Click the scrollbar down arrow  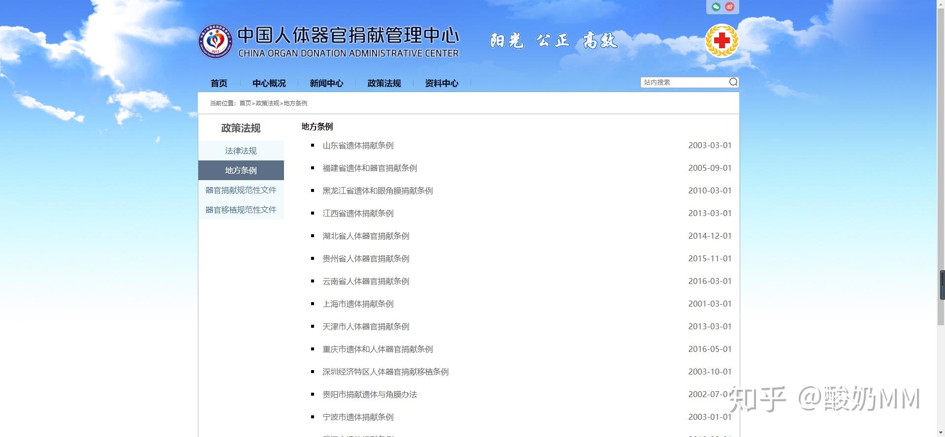tap(941, 433)
